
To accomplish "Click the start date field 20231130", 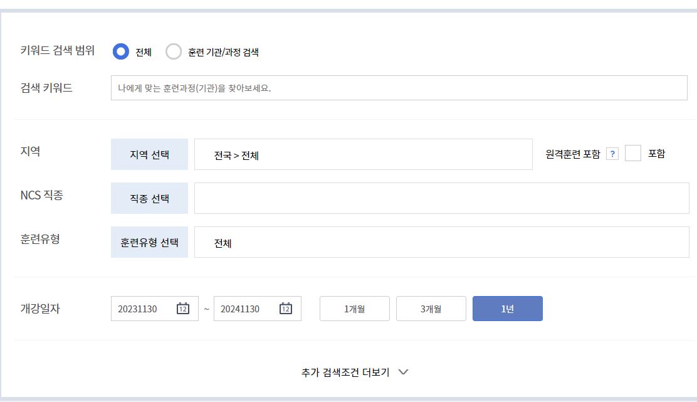I will tap(155, 309).
